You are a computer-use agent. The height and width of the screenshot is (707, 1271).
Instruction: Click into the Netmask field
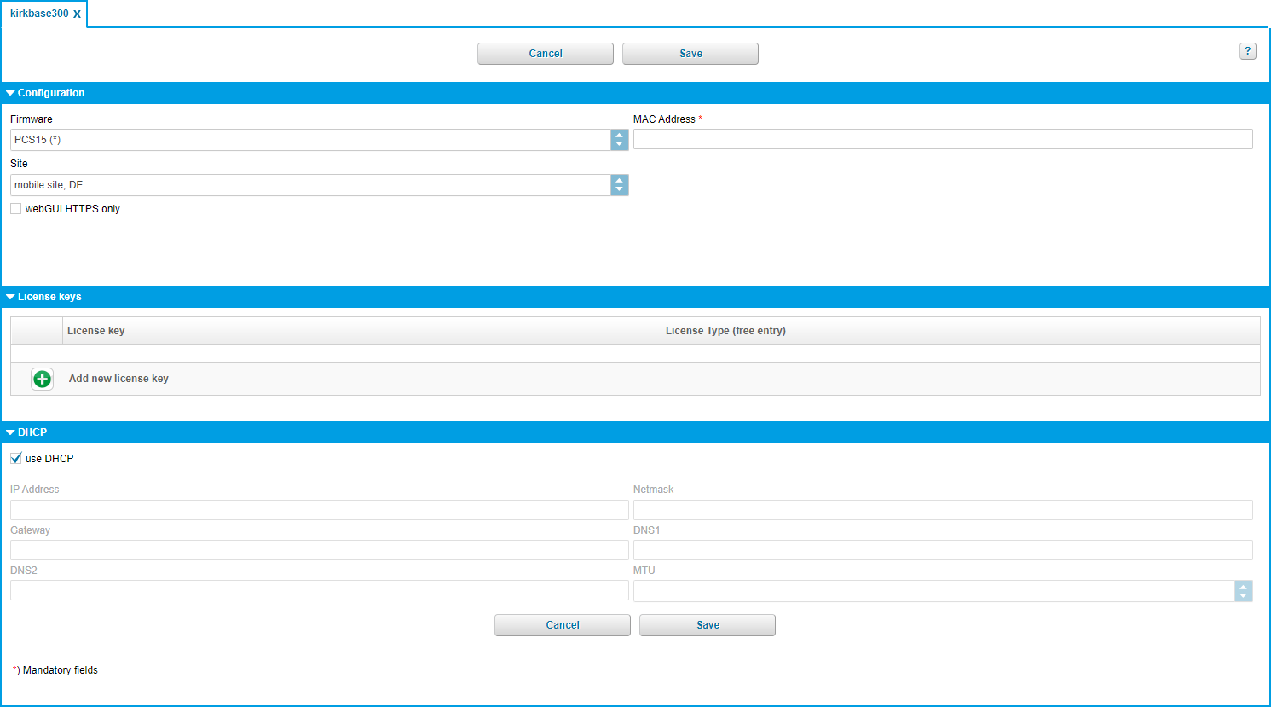click(943, 510)
